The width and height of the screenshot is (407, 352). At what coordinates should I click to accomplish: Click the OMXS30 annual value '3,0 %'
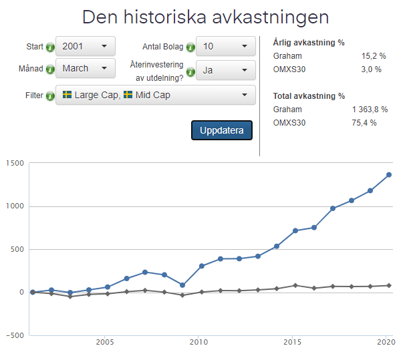[372, 69]
